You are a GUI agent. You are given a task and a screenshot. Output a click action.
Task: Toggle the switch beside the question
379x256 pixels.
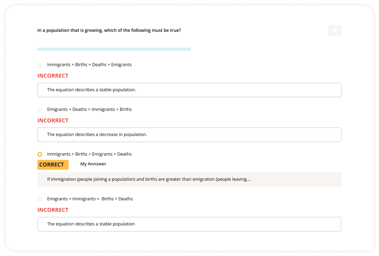[335, 31]
